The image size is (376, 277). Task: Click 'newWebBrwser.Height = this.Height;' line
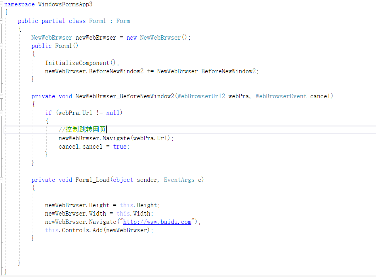(102, 205)
